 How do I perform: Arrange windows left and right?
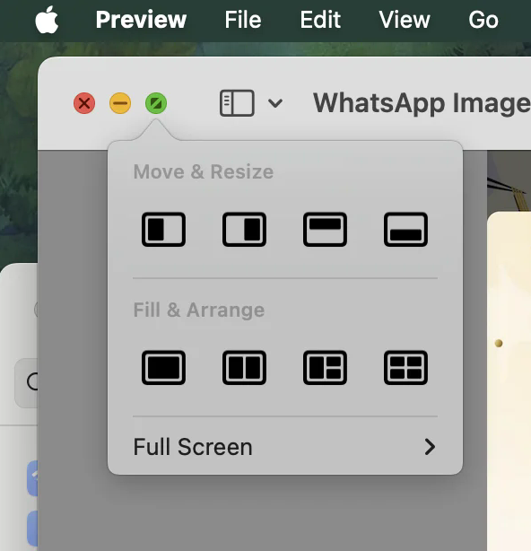[x=244, y=368]
